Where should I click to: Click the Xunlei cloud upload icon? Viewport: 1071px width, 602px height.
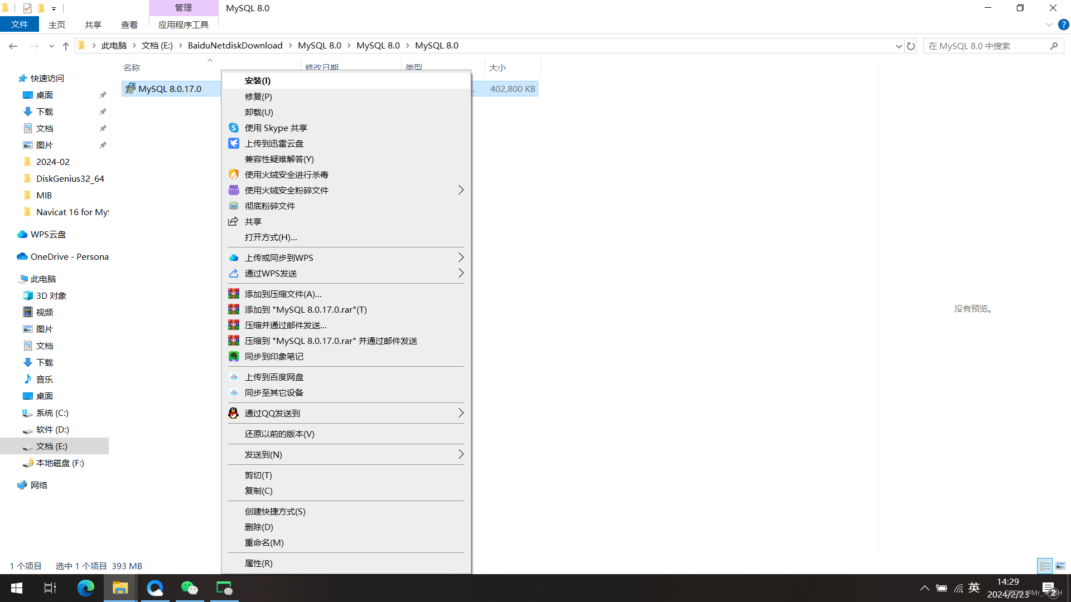tap(234, 143)
